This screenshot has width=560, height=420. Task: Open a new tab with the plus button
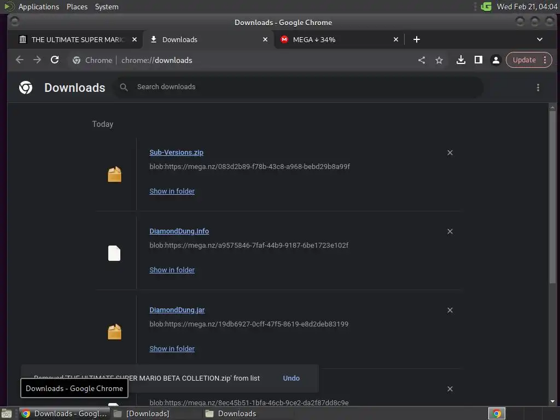[x=416, y=39]
